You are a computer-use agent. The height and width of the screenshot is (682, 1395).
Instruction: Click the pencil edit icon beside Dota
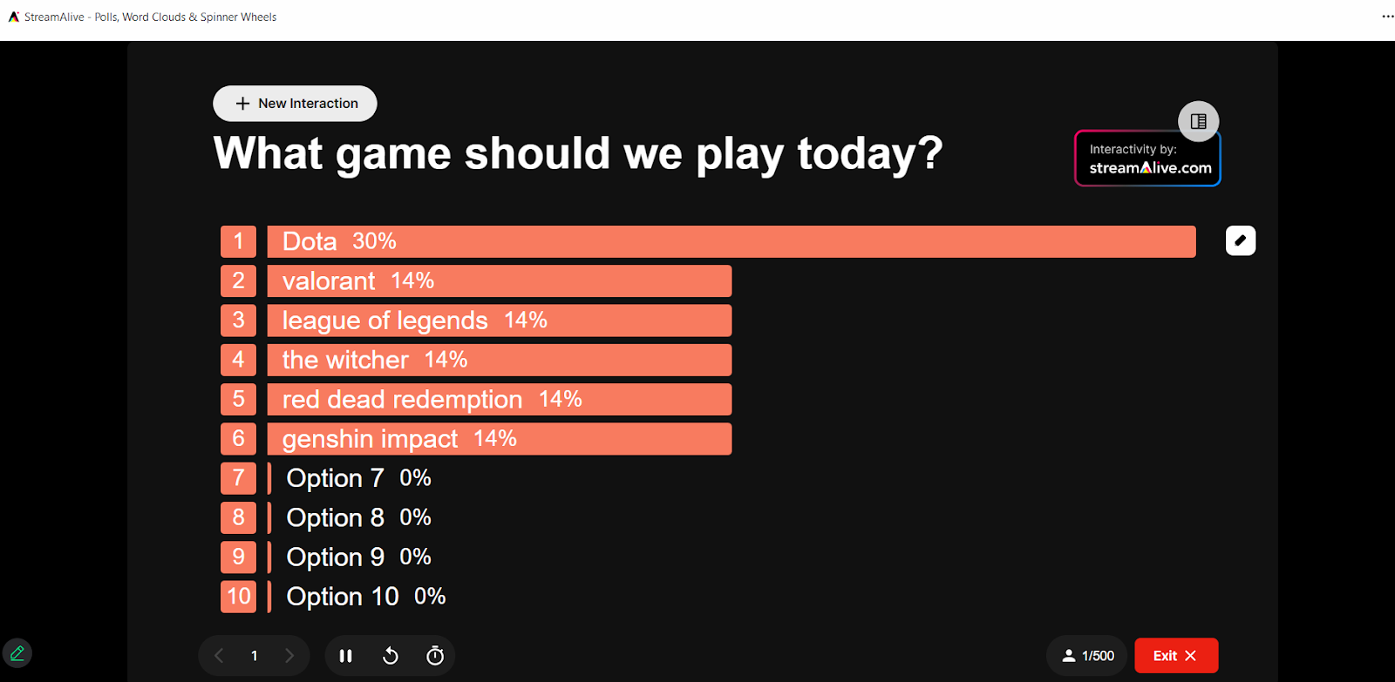1240,240
